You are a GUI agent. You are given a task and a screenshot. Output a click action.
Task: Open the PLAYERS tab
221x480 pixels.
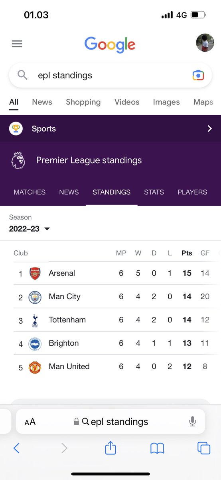coord(192,192)
